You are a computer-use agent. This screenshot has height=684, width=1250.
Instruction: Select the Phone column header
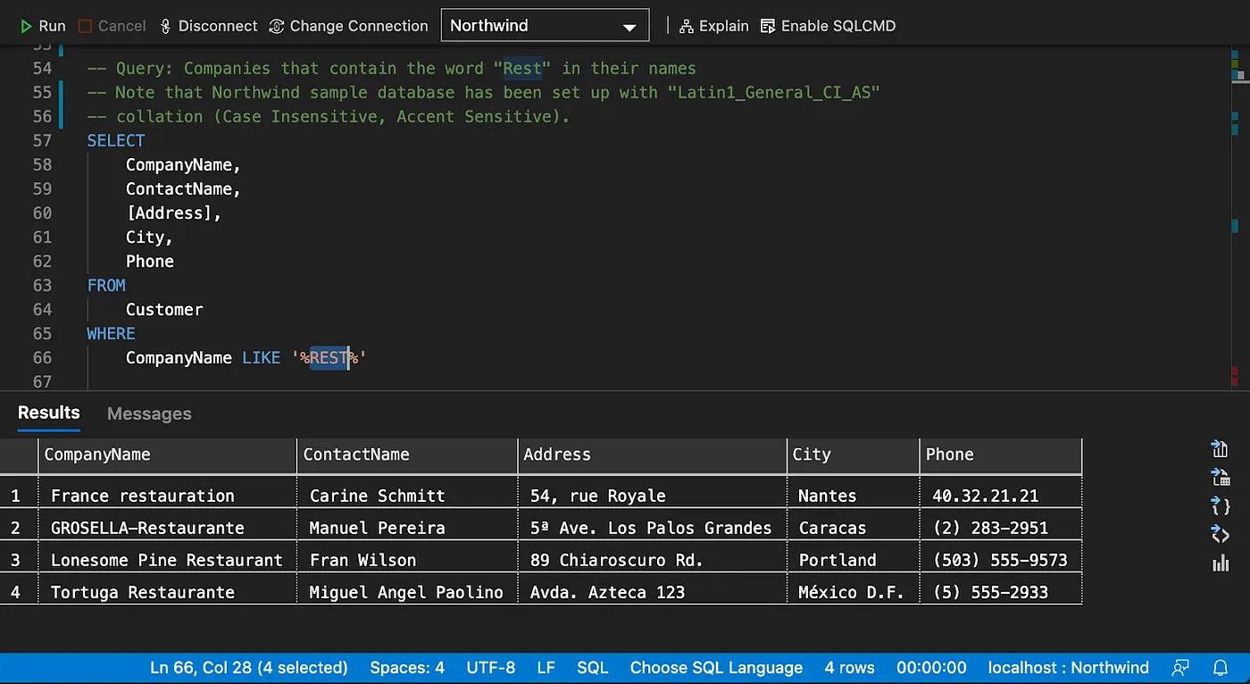pyautogui.click(x=1000, y=455)
